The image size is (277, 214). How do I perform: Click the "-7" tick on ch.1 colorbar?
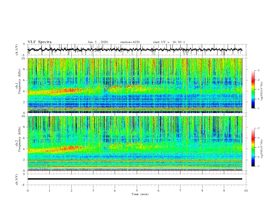[x=258, y=108]
